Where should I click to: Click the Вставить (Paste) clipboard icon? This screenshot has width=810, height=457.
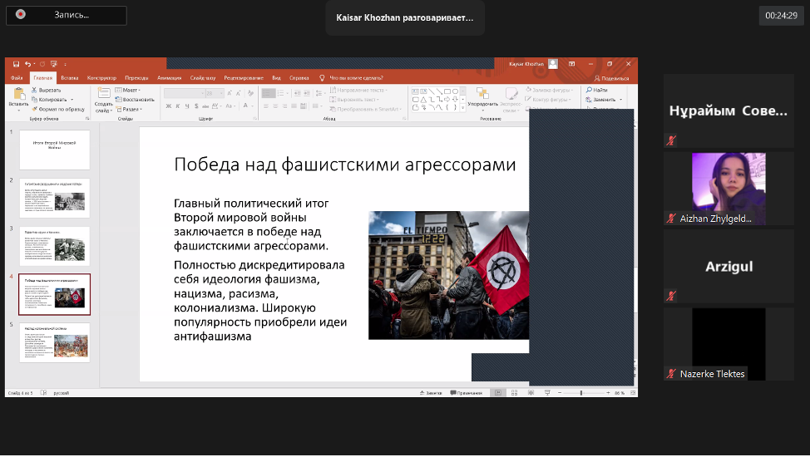(19, 94)
